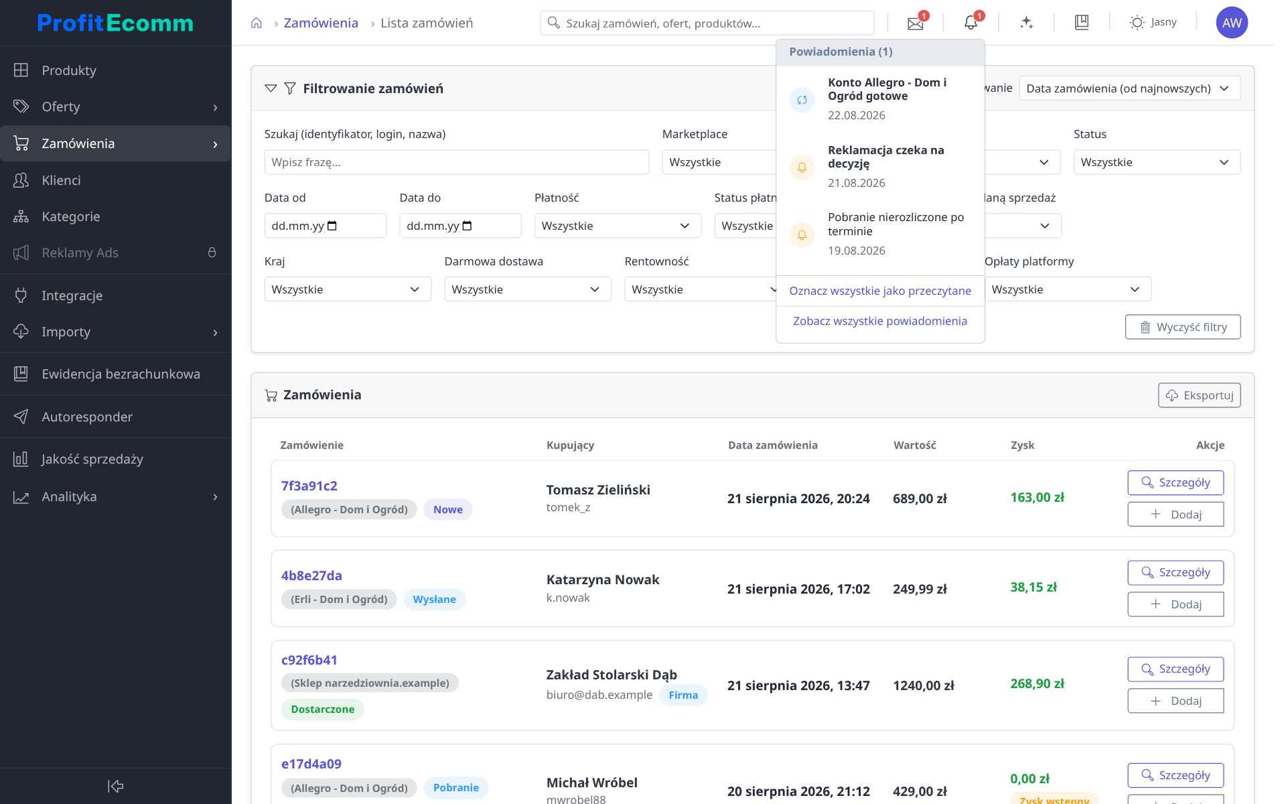Open Produkty in the sidebar

tap(115, 70)
